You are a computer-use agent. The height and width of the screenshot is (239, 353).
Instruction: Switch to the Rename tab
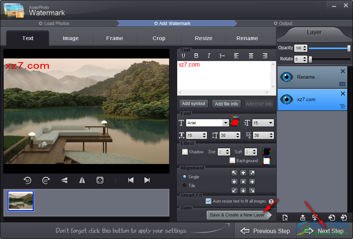tap(247, 38)
